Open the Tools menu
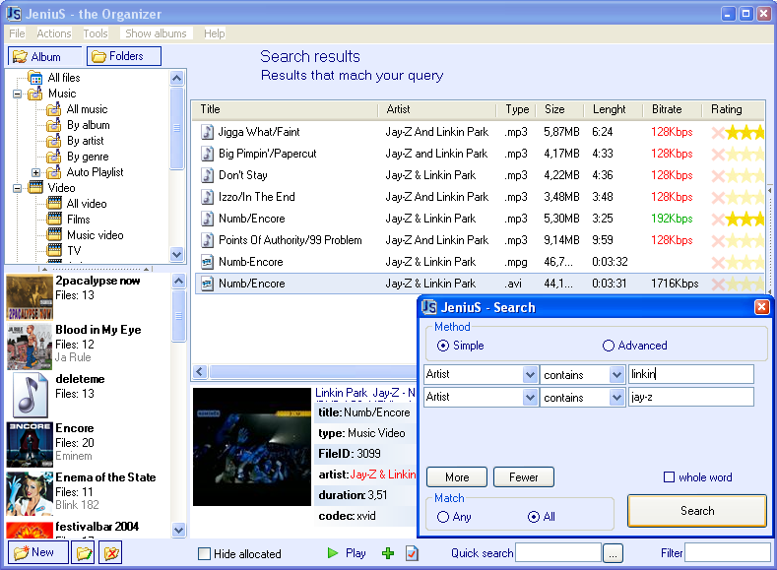777x570 pixels. point(96,33)
